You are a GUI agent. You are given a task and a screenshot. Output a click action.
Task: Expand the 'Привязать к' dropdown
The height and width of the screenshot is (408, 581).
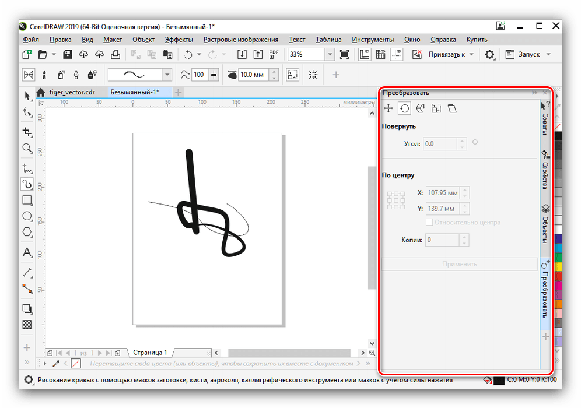[471, 55]
